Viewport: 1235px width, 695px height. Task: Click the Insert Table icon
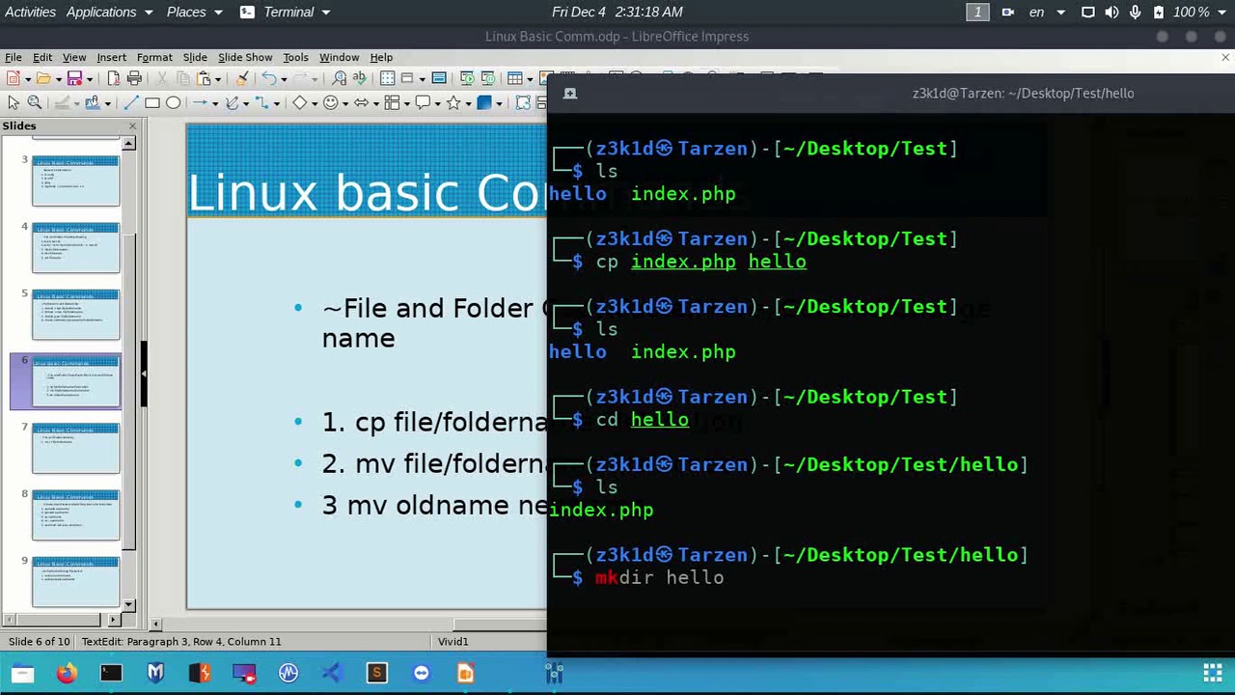pyautogui.click(x=514, y=78)
